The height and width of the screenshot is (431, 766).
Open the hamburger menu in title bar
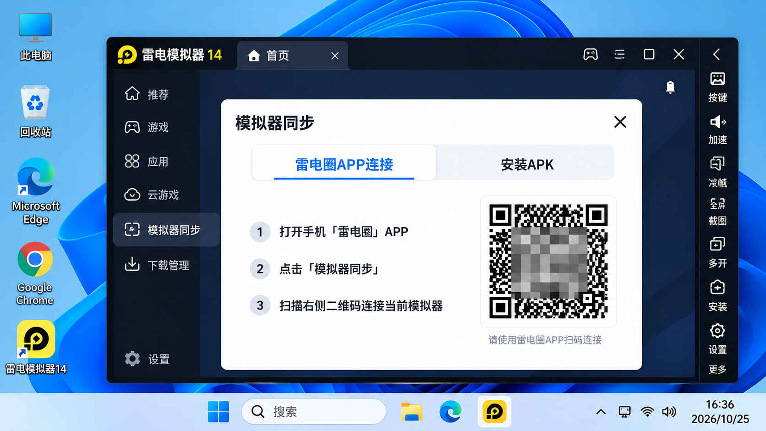point(619,55)
